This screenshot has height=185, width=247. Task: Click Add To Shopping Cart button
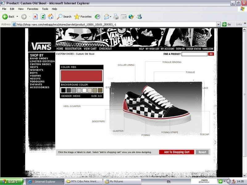(x=177, y=152)
